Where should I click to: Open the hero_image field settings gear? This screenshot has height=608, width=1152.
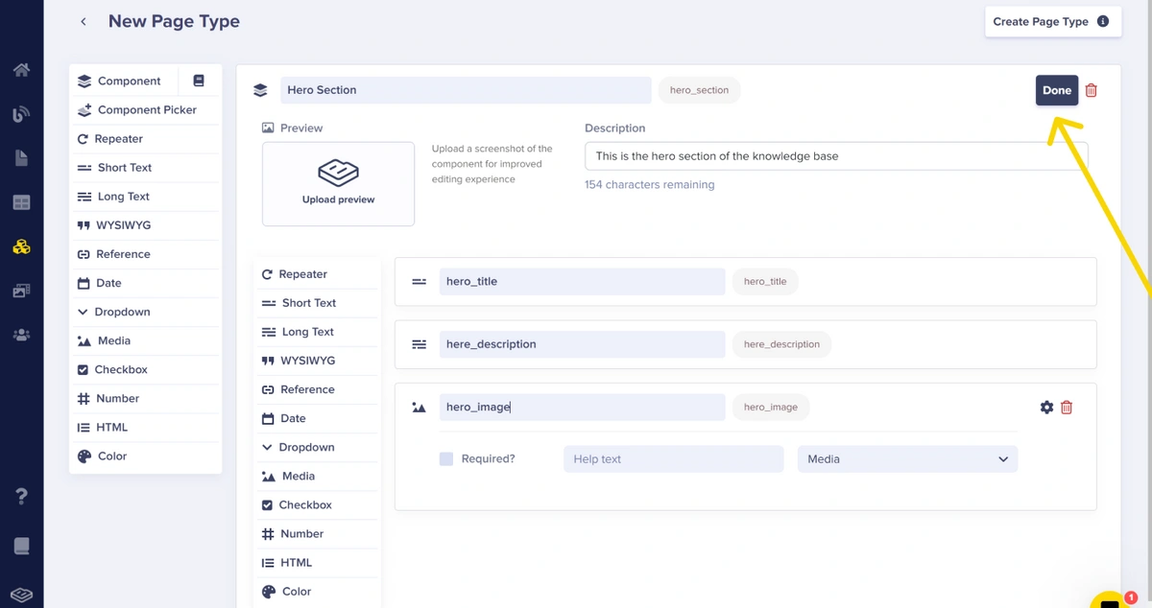pyautogui.click(x=1046, y=408)
